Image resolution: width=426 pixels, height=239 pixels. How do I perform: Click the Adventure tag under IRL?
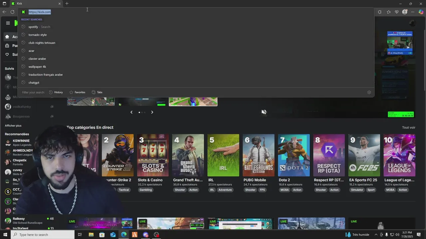point(225,190)
